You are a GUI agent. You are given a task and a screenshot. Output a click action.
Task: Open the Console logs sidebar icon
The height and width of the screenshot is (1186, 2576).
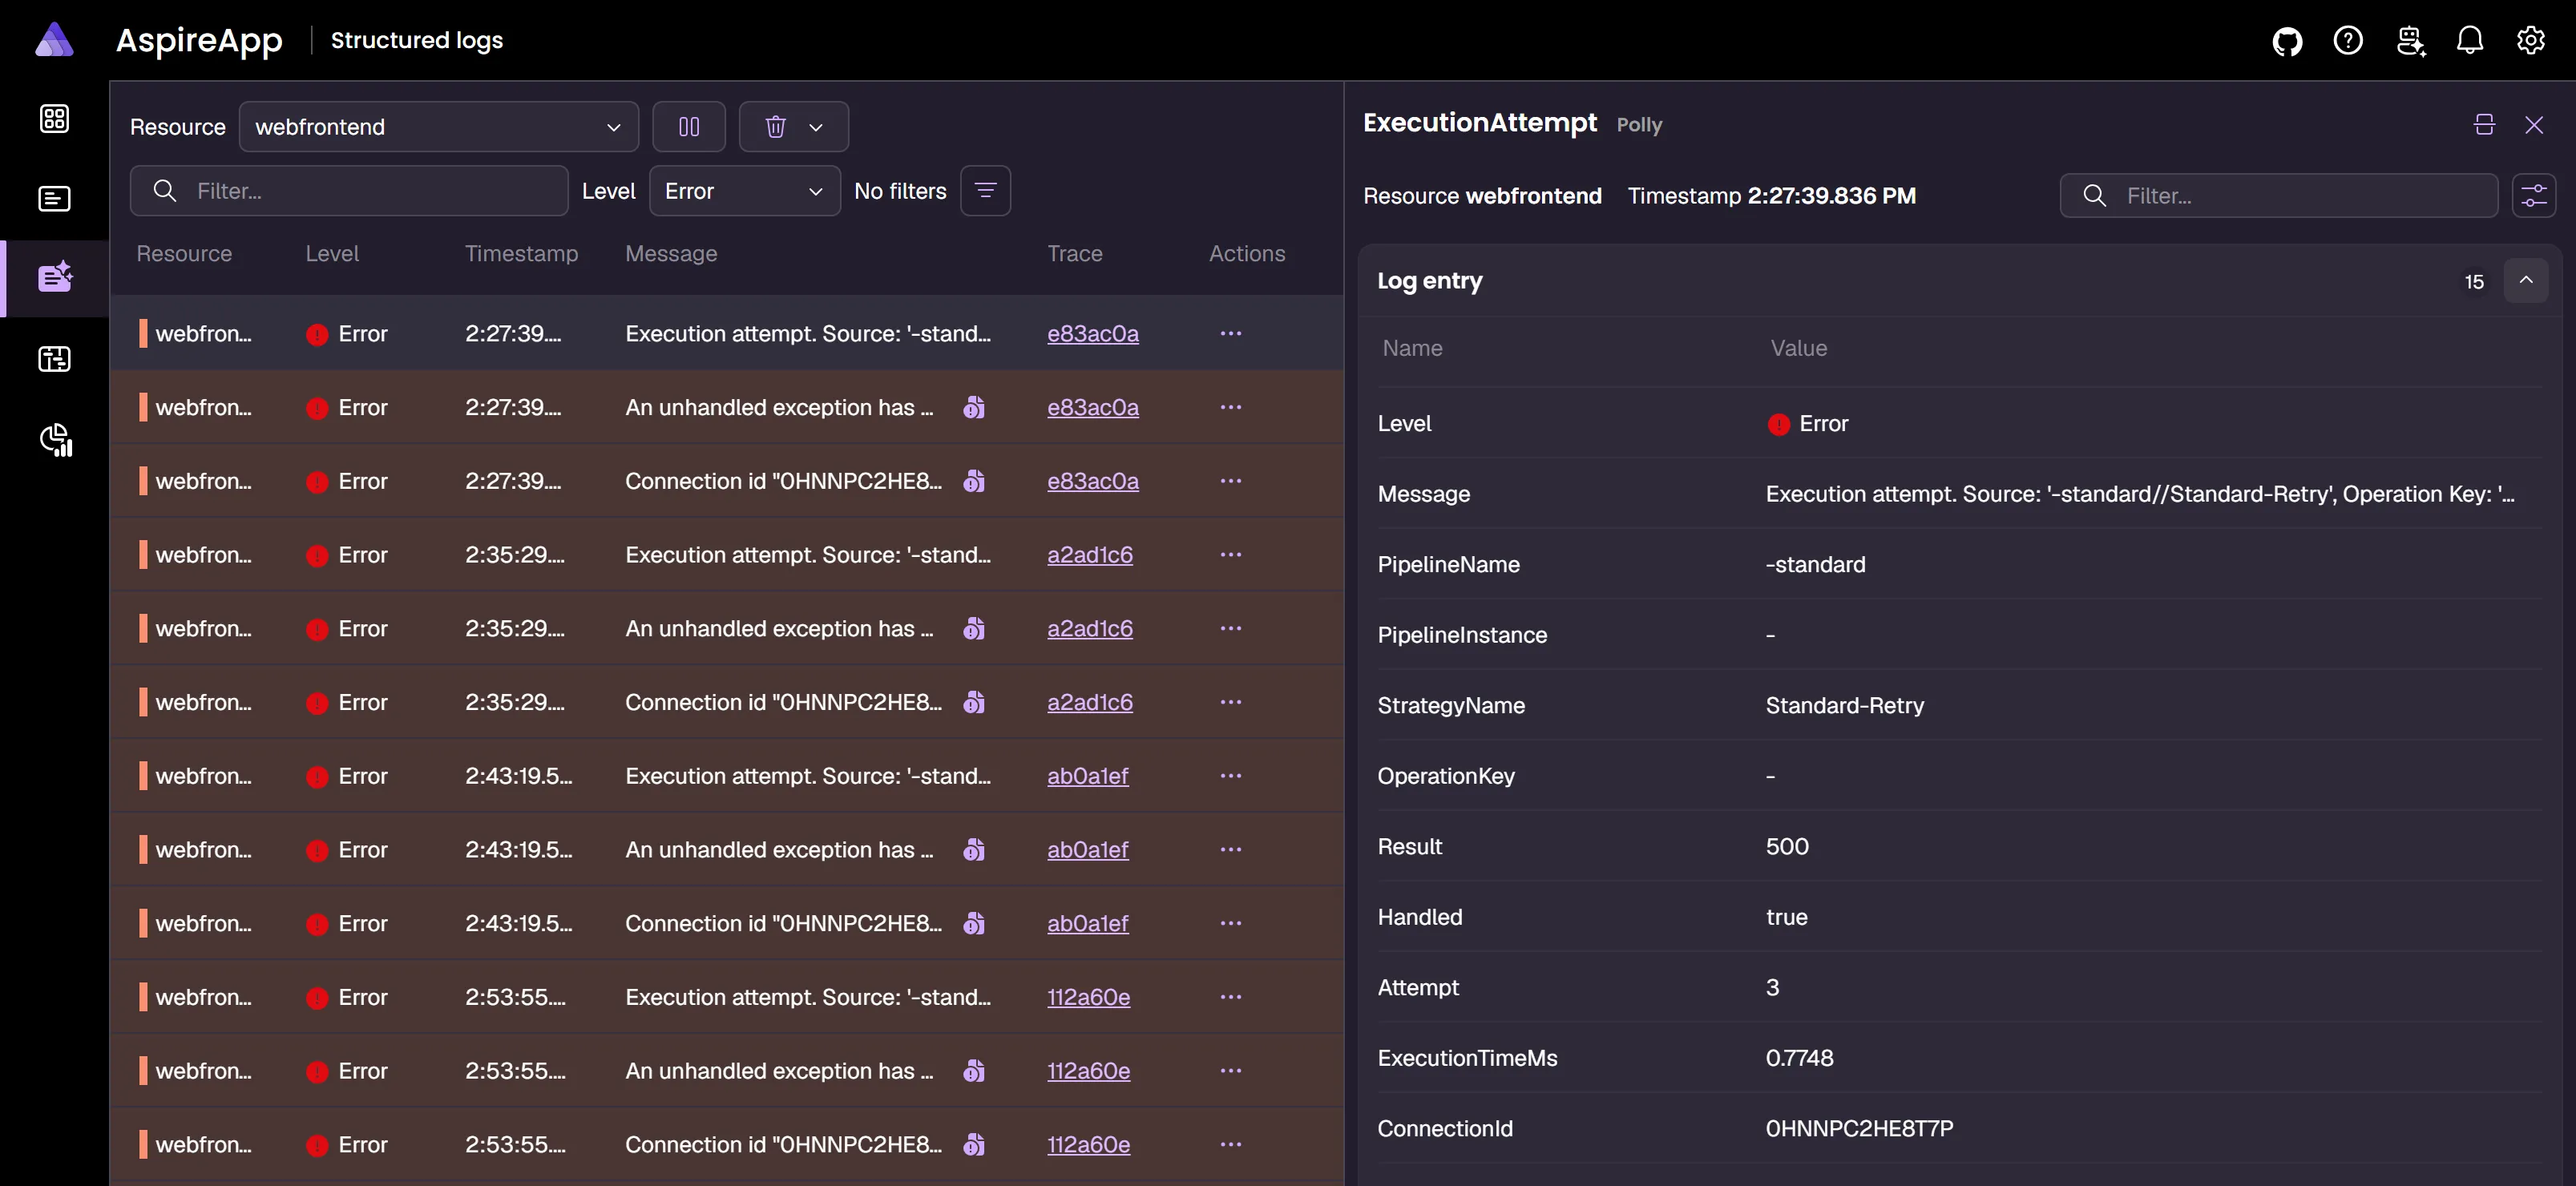(54, 199)
